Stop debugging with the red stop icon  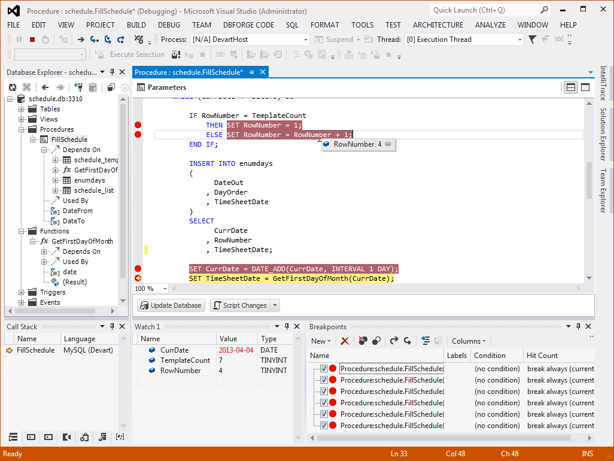click(32, 40)
